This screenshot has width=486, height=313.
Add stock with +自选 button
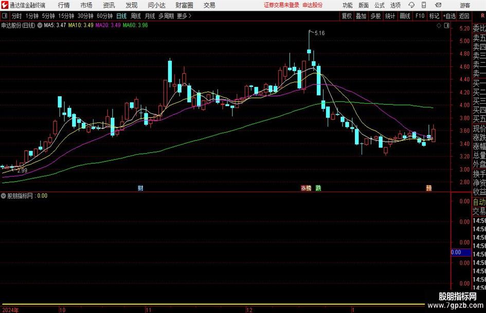tap(449, 16)
